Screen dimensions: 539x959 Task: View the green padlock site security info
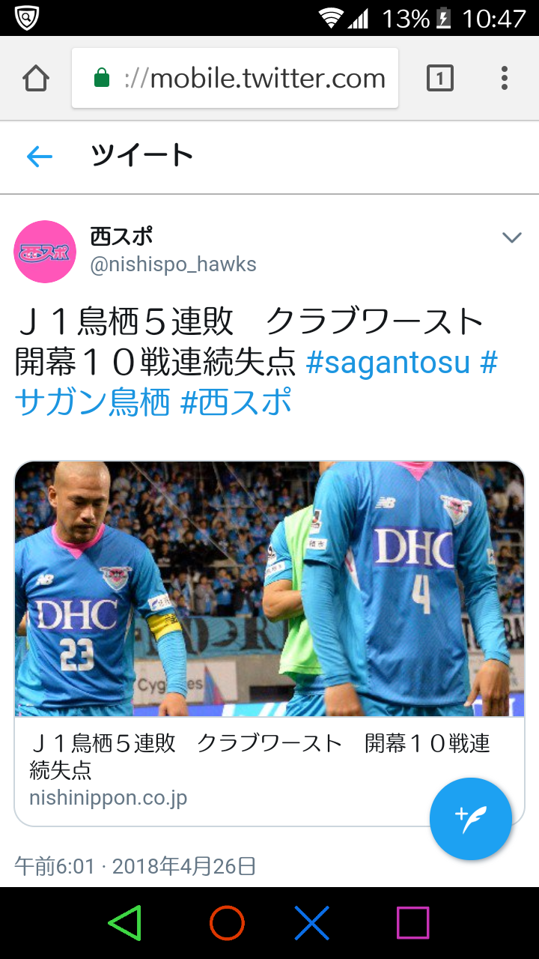tap(102, 78)
